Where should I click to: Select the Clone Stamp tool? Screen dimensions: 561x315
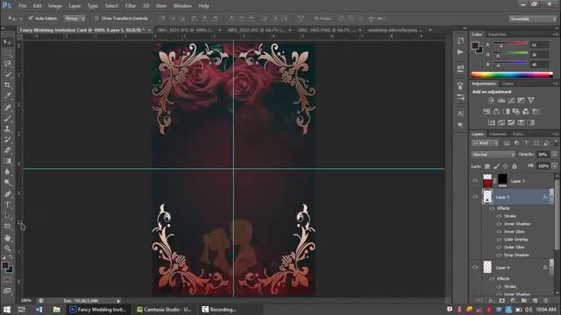tap(8, 129)
